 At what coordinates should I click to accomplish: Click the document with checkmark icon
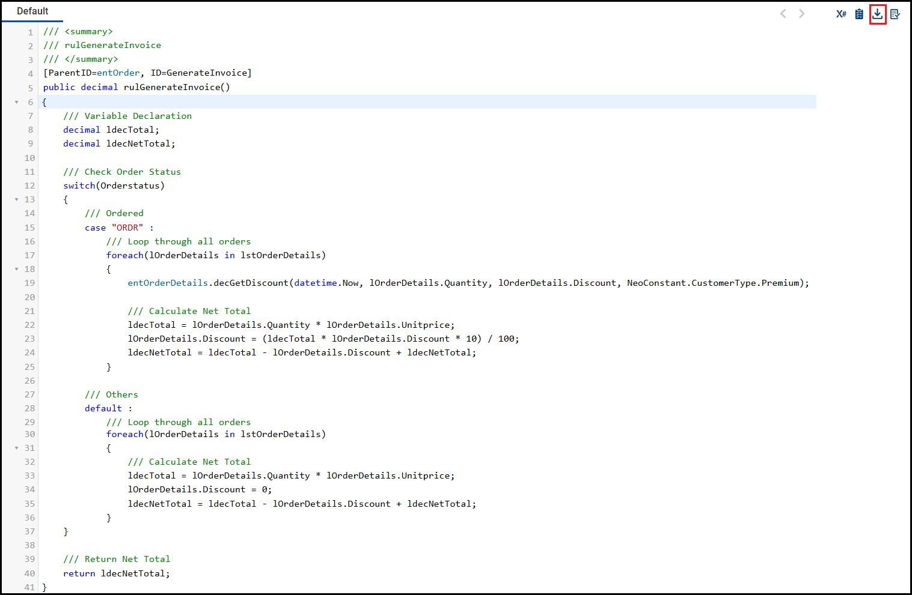pyautogui.click(x=895, y=14)
